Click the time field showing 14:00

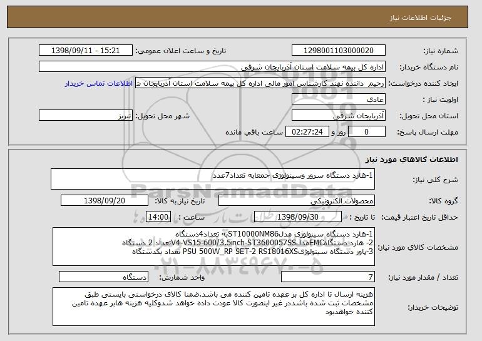pos(158,217)
